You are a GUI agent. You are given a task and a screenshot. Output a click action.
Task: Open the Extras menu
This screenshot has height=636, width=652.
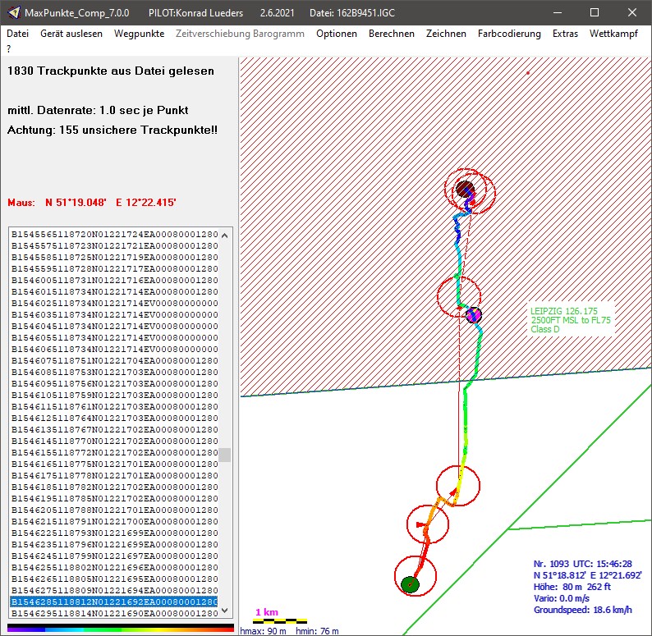tap(565, 34)
